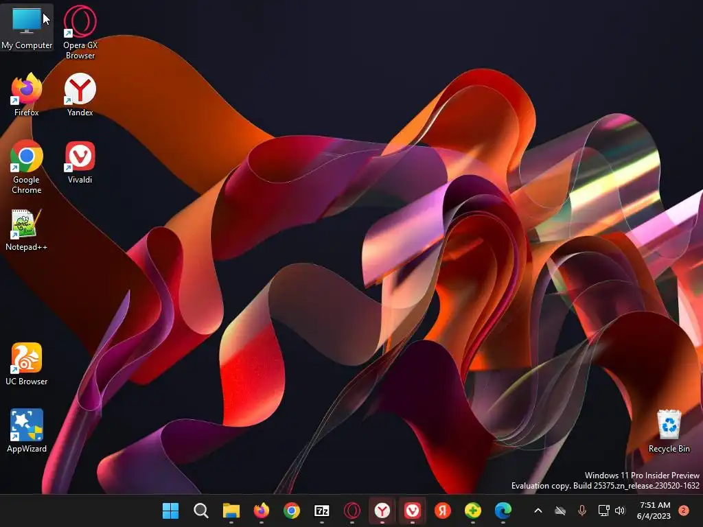This screenshot has width=703, height=527.
Task: Open the clock and calendar flyout
Action: pyautogui.click(x=654, y=511)
